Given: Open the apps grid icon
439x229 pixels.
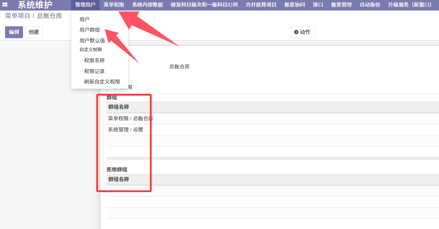Looking at the screenshot, I should [x=5, y=5].
